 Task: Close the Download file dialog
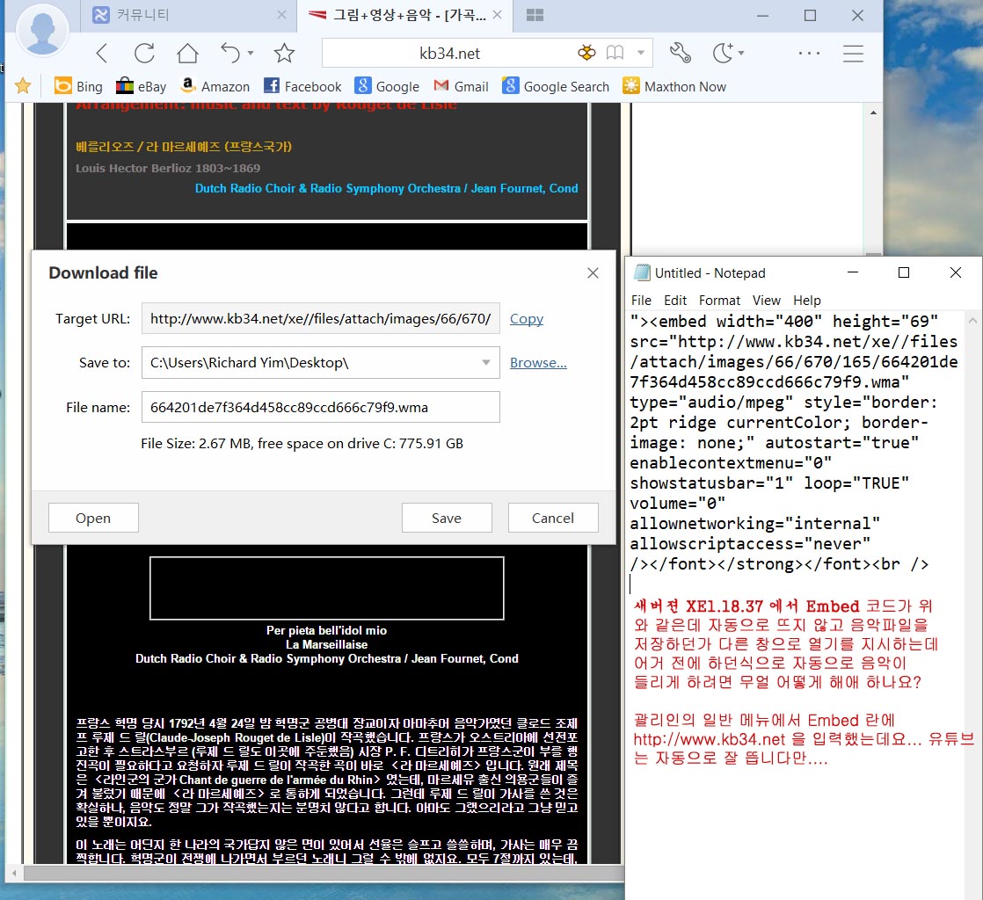[x=593, y=273]
